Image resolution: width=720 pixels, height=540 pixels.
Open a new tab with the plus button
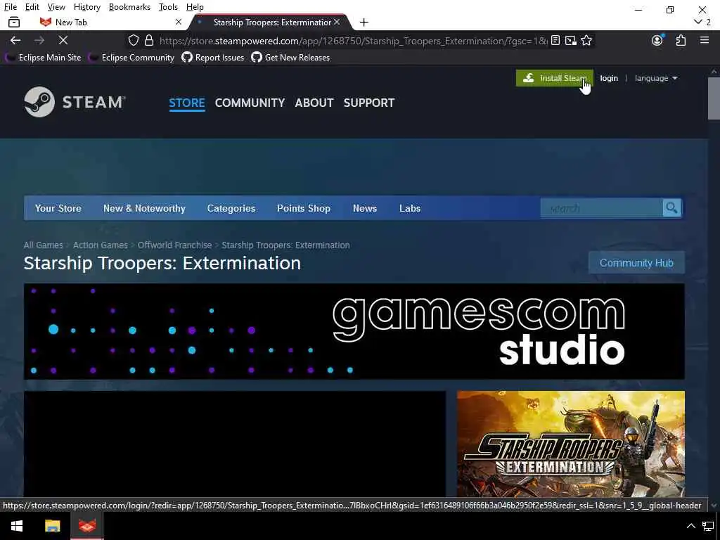pos(364,22)
